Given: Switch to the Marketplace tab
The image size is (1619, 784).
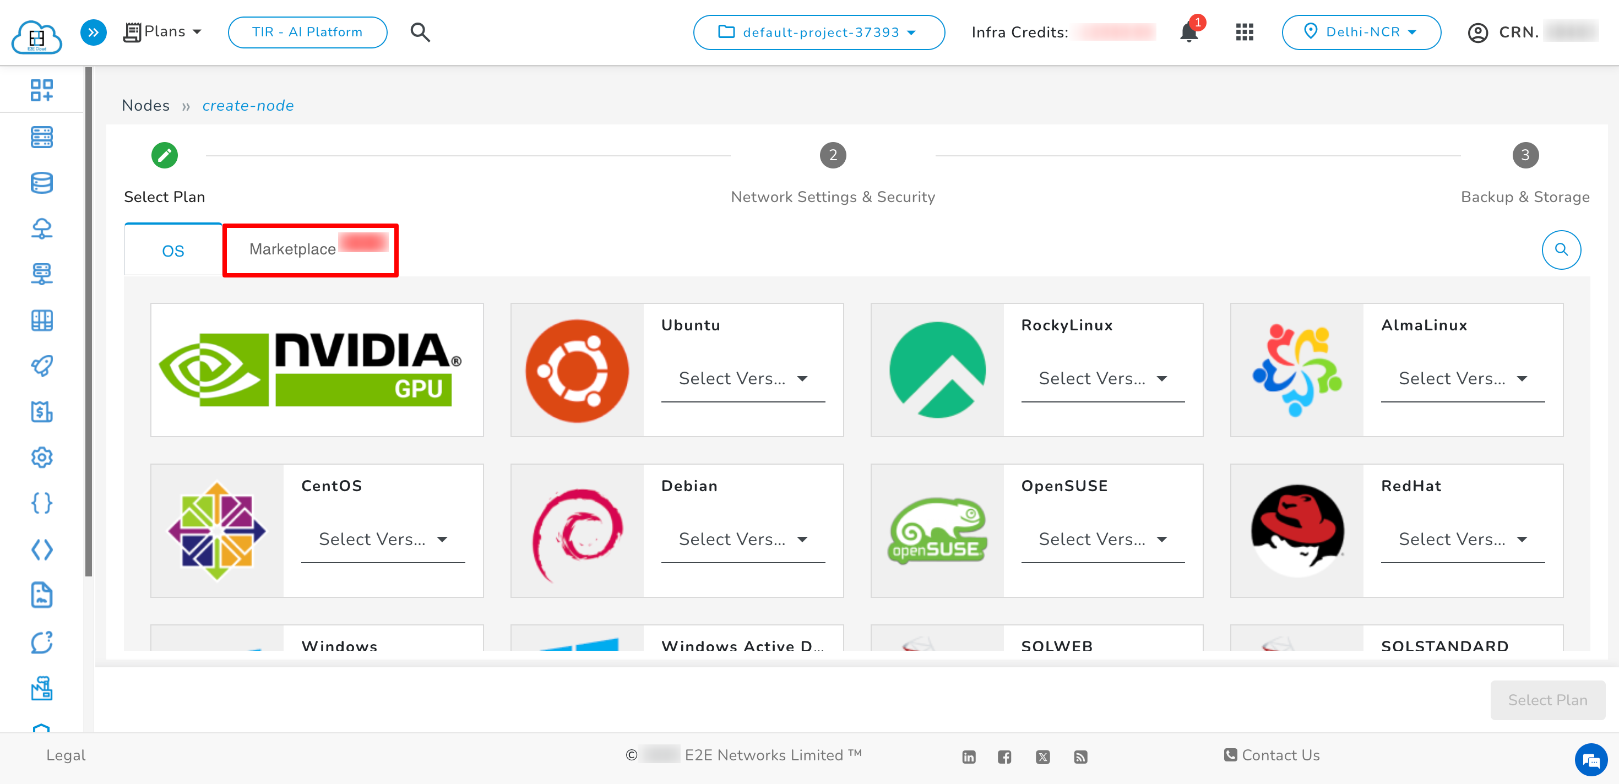Looking at the screenshot, I should tap(293, 249).
